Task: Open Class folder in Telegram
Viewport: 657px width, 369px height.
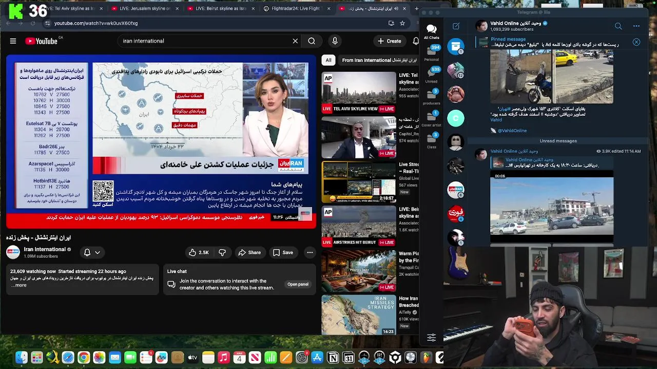Action: point(431,141)
